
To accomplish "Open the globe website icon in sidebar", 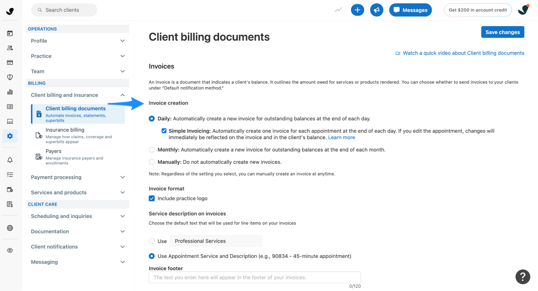I will point(10,228).
